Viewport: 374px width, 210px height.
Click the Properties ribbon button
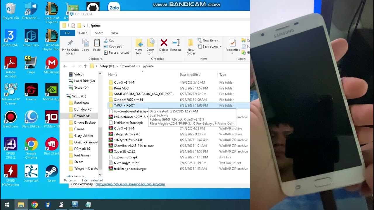click(x=233, y=47)
